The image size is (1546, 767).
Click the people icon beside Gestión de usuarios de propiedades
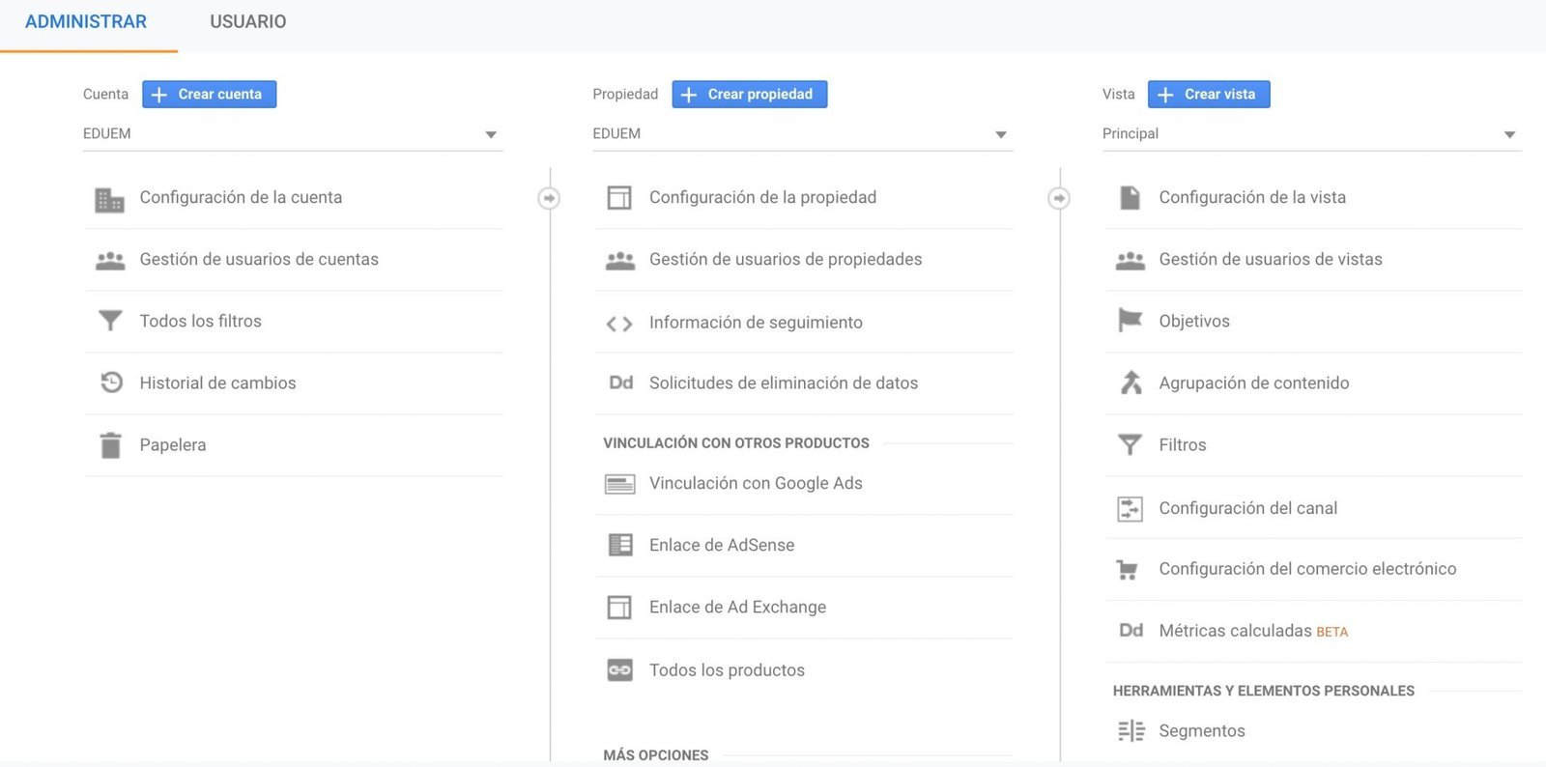619,261
